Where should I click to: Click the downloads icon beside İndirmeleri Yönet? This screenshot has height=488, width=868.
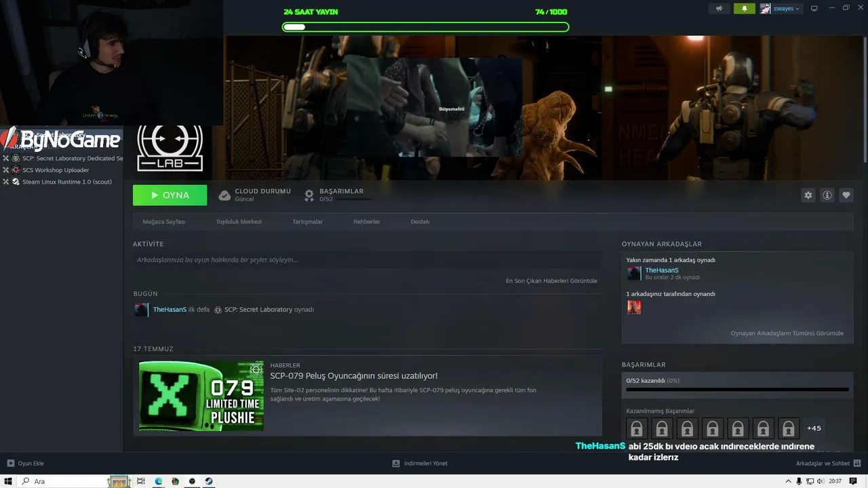pyautogui.click(x=396, y=464)
